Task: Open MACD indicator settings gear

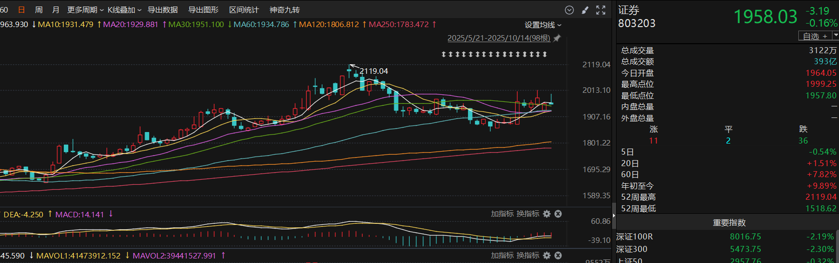Action: 547,214
